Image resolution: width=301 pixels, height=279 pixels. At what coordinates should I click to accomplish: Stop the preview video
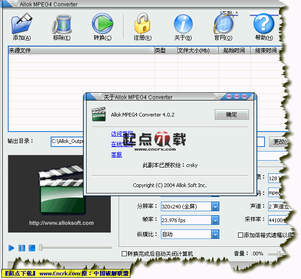pos(32,248)
